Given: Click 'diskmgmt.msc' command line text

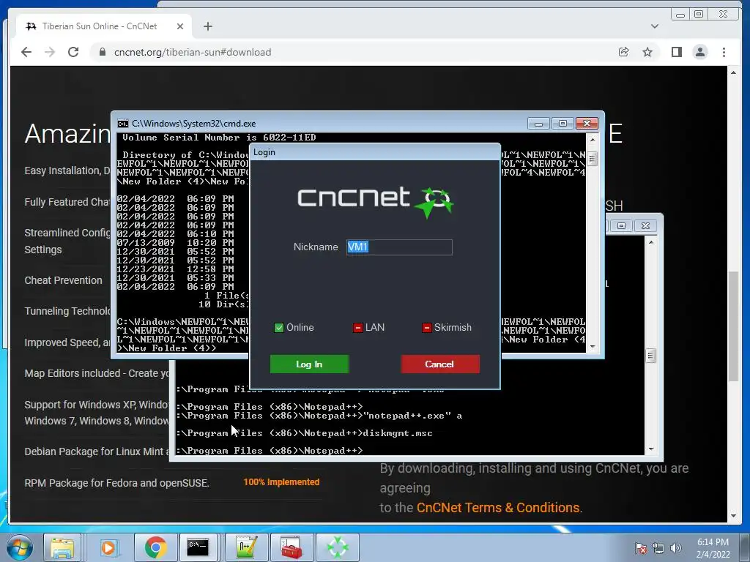Looking at the screenshot, I should point(398,433).
